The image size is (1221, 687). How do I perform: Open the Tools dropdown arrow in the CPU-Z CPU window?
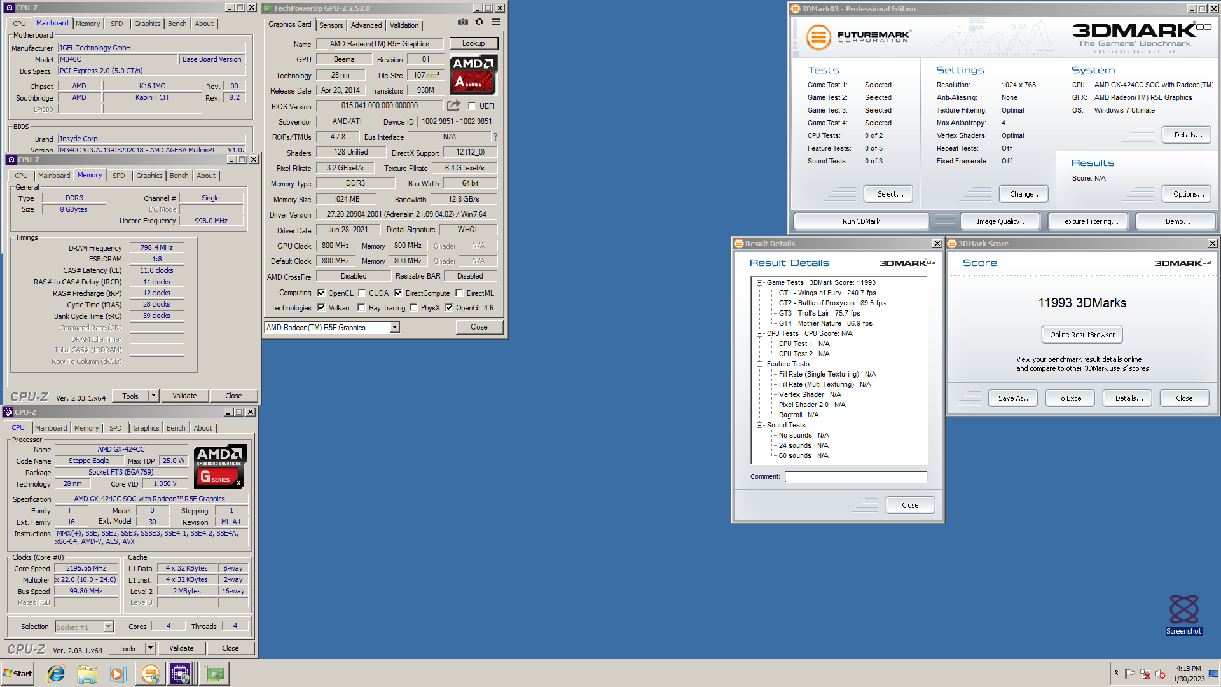point(151,648)
